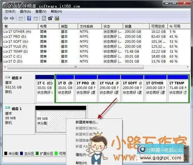This screenshot has width=193, height=165.
Task: Click the scrollbar left arrow in volume list
Action: coord(5,67)
